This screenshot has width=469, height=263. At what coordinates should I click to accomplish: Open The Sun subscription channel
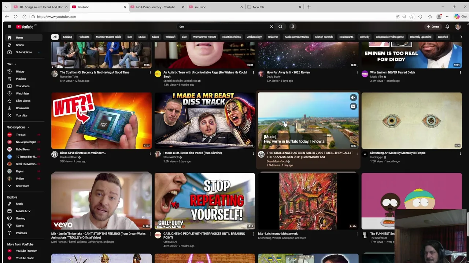tap(21, 135)
